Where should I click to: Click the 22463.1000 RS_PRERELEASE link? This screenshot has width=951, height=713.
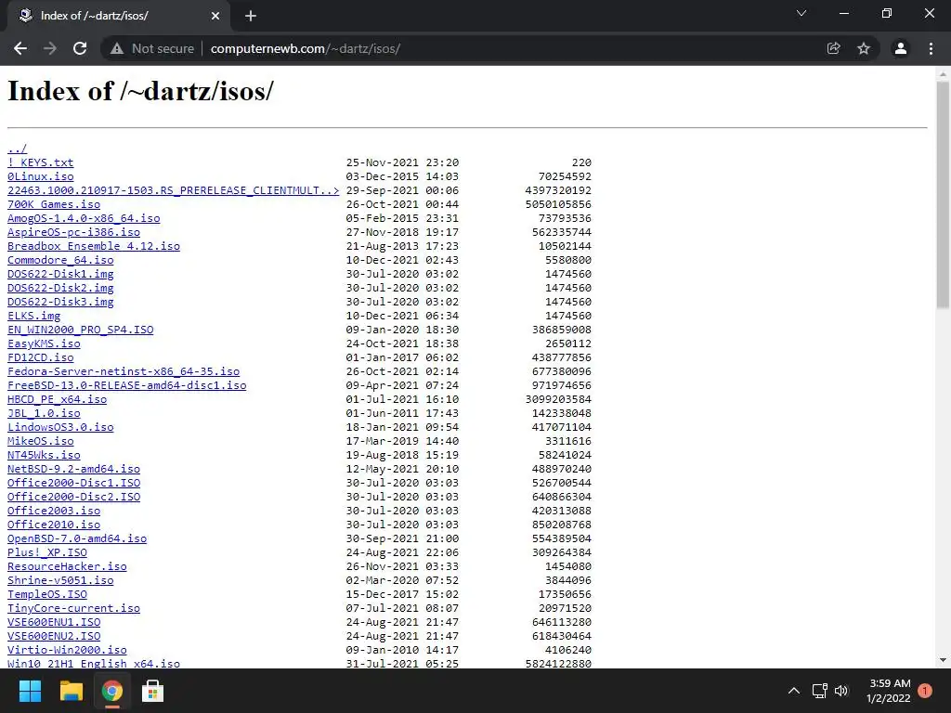pyautogui.click(x=174, y=190)
